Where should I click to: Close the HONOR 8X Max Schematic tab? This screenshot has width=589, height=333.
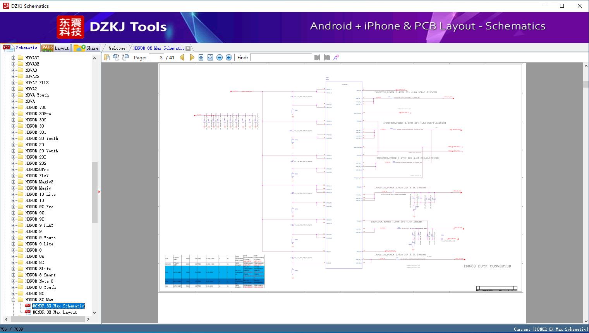click(x=188, y=48)
